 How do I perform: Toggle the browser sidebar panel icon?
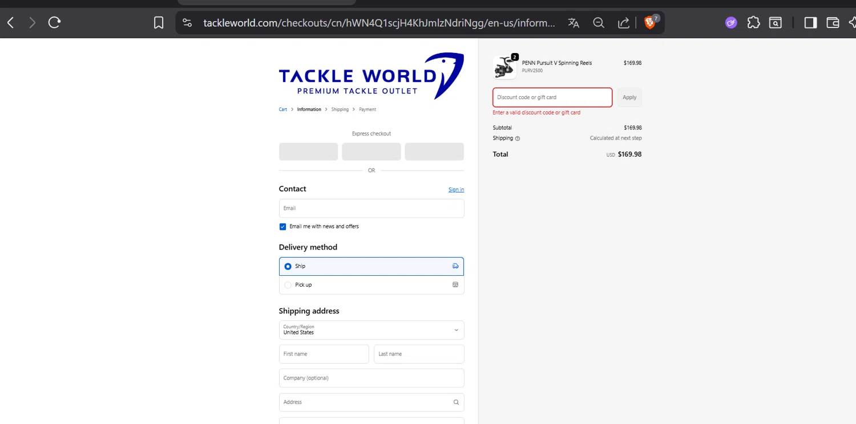(x=810, y=23)
